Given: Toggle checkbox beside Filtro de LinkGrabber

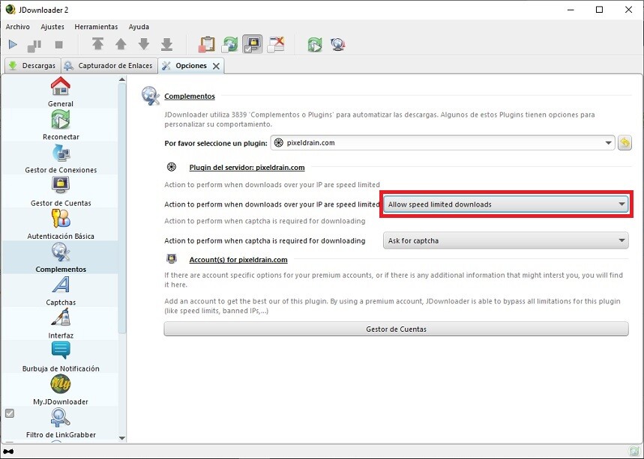Looking at the screenshot, I should pyautogui.click(x=10, y=413).
